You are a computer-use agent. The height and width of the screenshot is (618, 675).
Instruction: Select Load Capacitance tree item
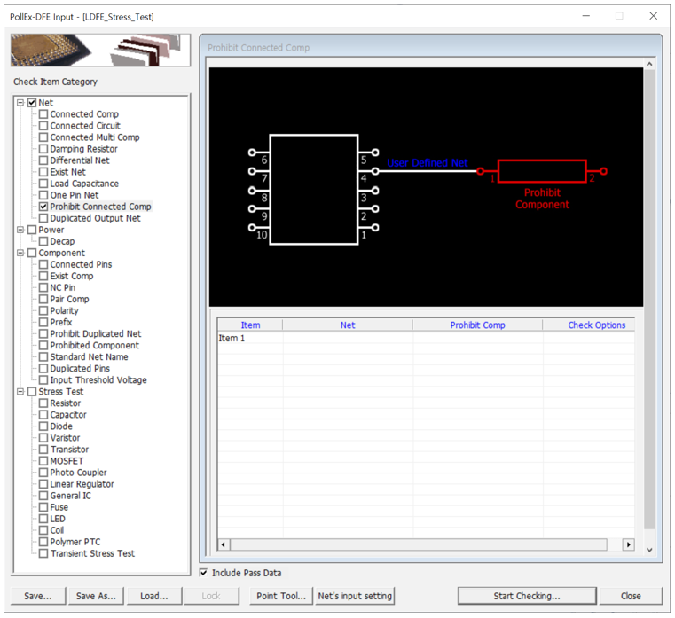point(84,184)
